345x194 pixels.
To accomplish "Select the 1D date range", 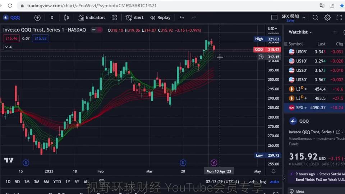I will (8, 182).
